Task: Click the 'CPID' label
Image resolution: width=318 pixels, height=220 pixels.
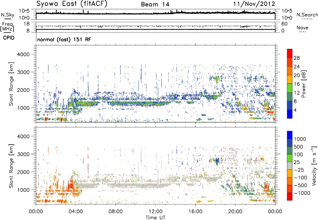Action: point(9,38)
